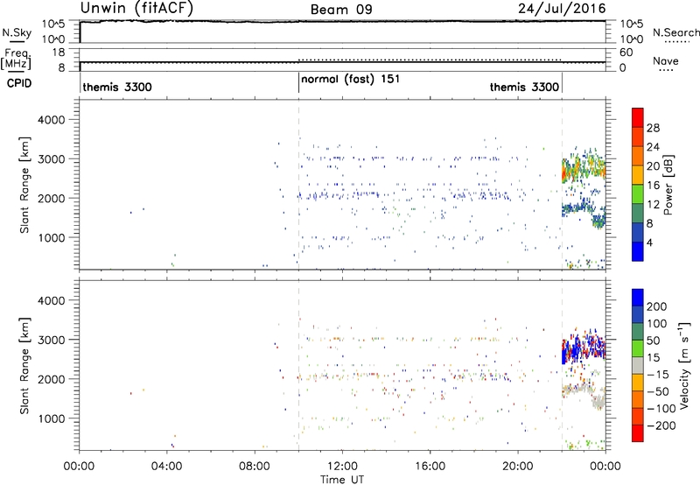Click the 'Unwin (fitACF)' title text
This screenshot has height=485, width=700.
click(136, 9)
